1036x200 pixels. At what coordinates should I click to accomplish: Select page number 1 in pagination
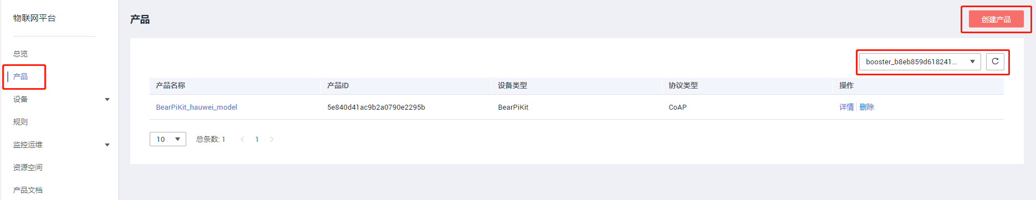point(257,139)
